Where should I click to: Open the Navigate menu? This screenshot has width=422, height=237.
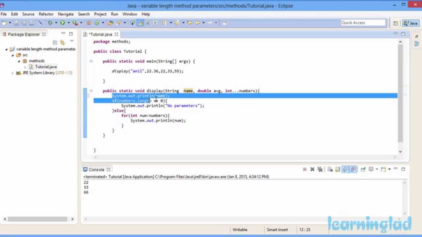tap(66, 14)
